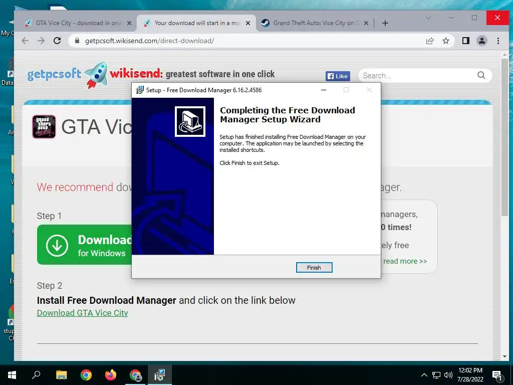Click scrollbar down arrow
This screenshot has height=385, width=513.
(x=504, y=356)
